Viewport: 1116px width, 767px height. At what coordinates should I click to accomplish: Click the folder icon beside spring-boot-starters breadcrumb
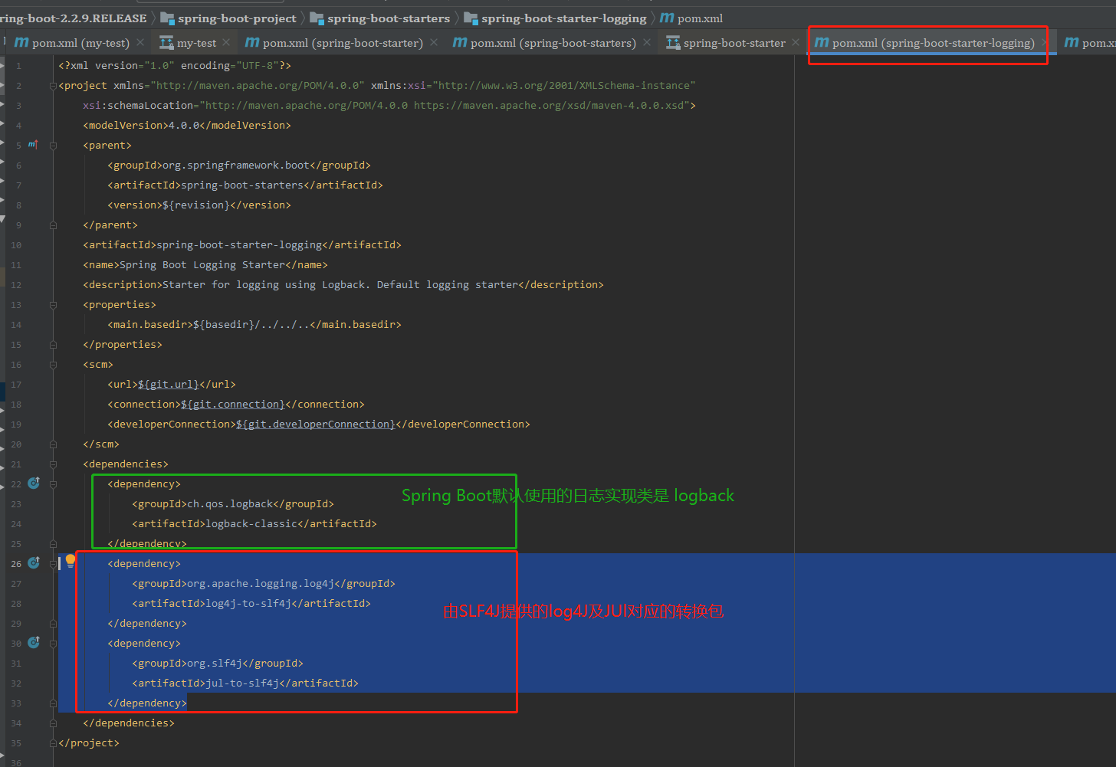click(317, 18)
